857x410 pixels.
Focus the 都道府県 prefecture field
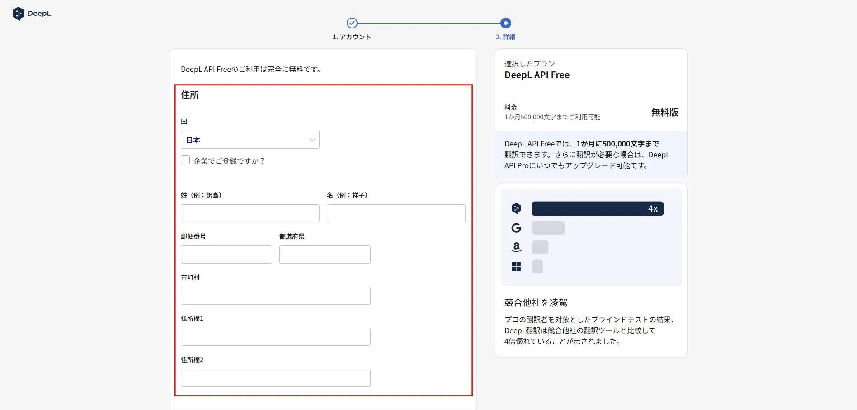tap(325, 254)
